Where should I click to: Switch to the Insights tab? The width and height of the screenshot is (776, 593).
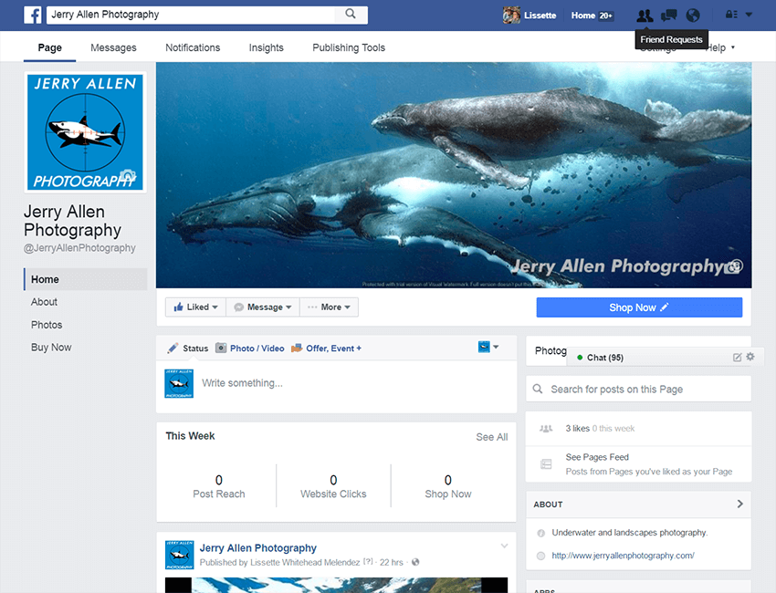tap(266, 47)
